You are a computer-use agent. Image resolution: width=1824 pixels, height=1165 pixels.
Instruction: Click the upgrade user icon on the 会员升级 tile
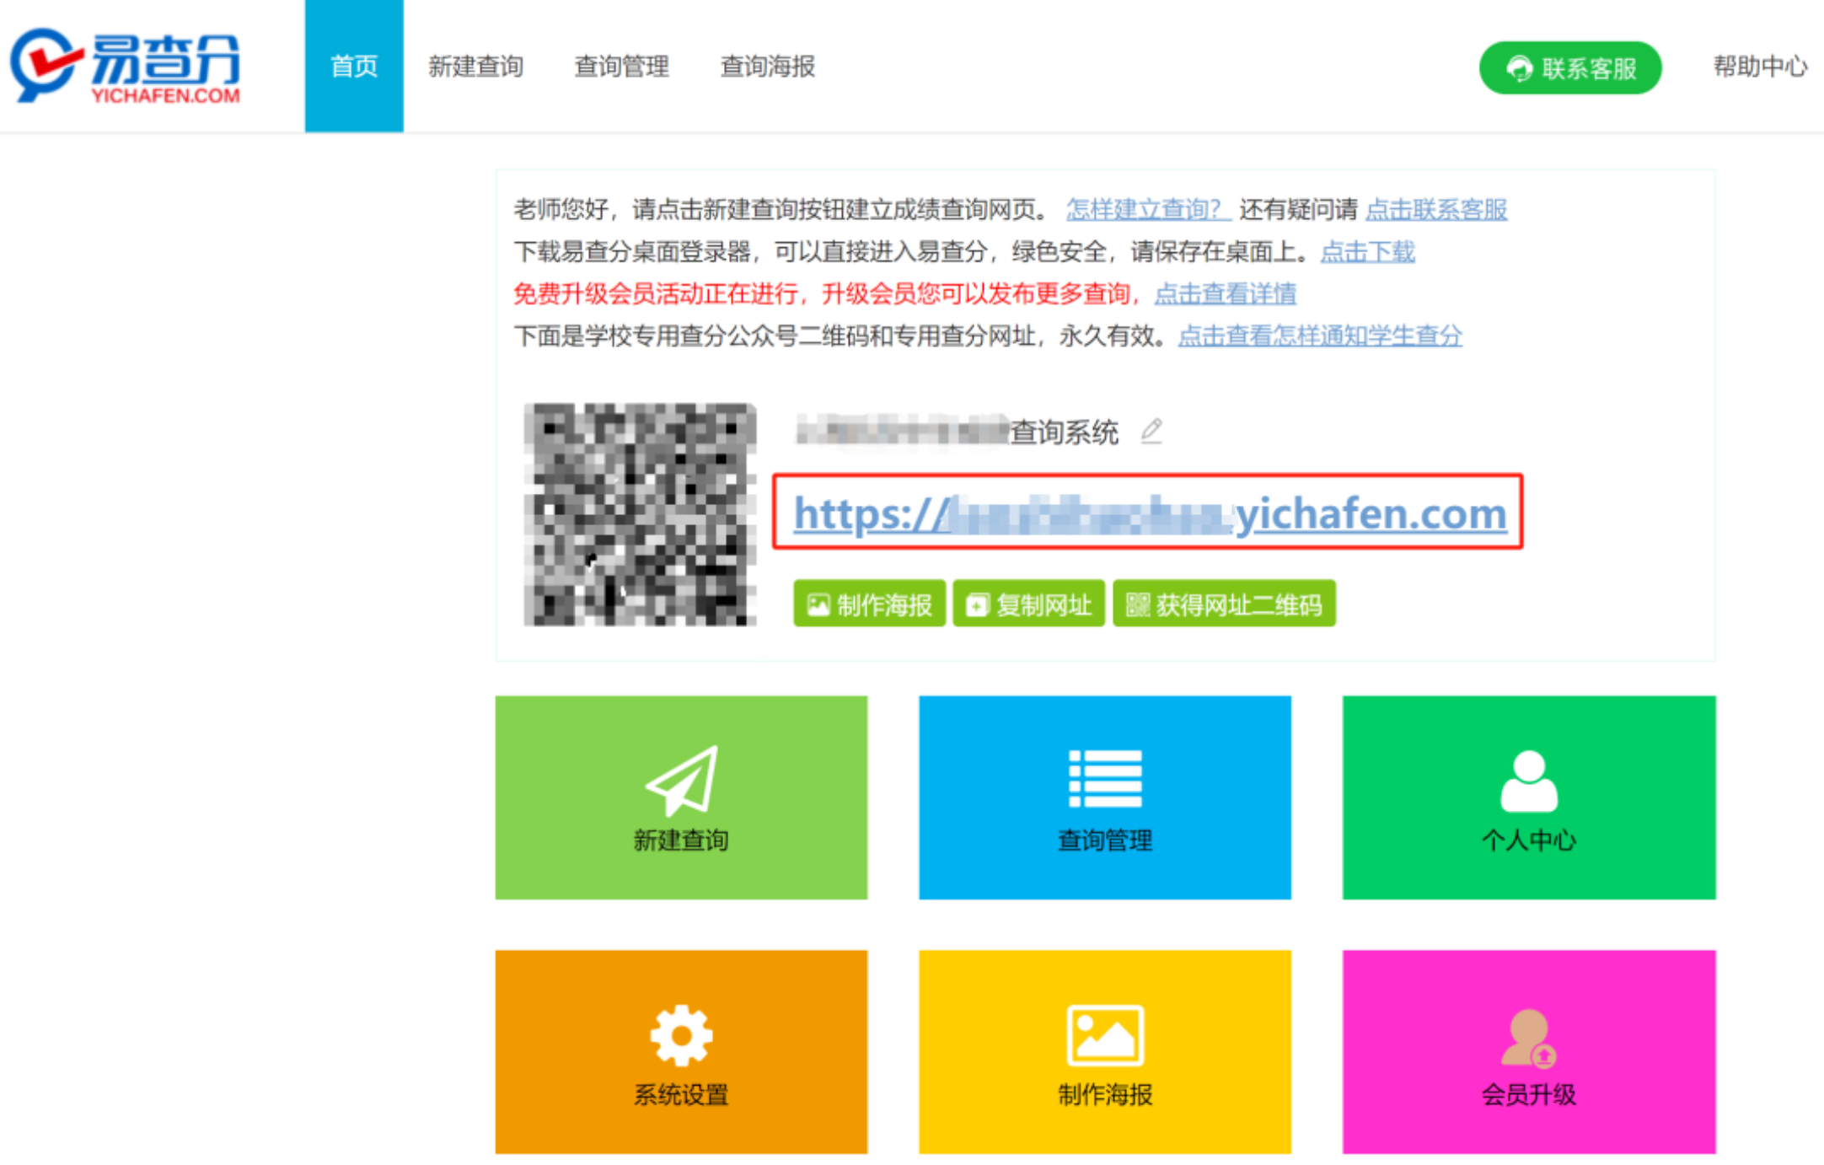coord(1529,1037)
